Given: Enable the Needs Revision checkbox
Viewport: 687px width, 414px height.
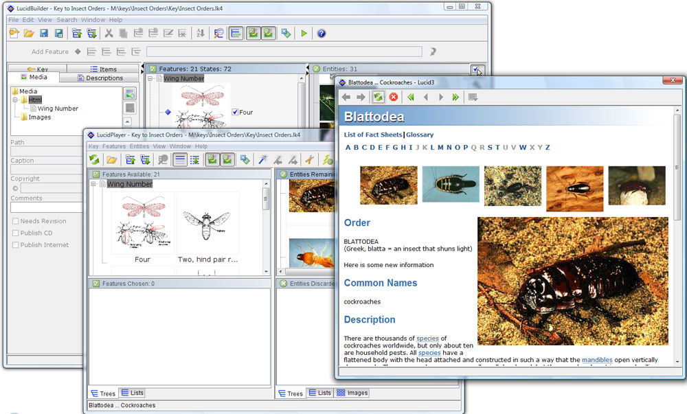Looking at the screenshot, I should pyautogui.click(x=16, y=221).
